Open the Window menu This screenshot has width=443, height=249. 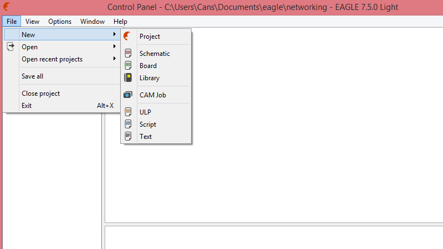(92, 22)
